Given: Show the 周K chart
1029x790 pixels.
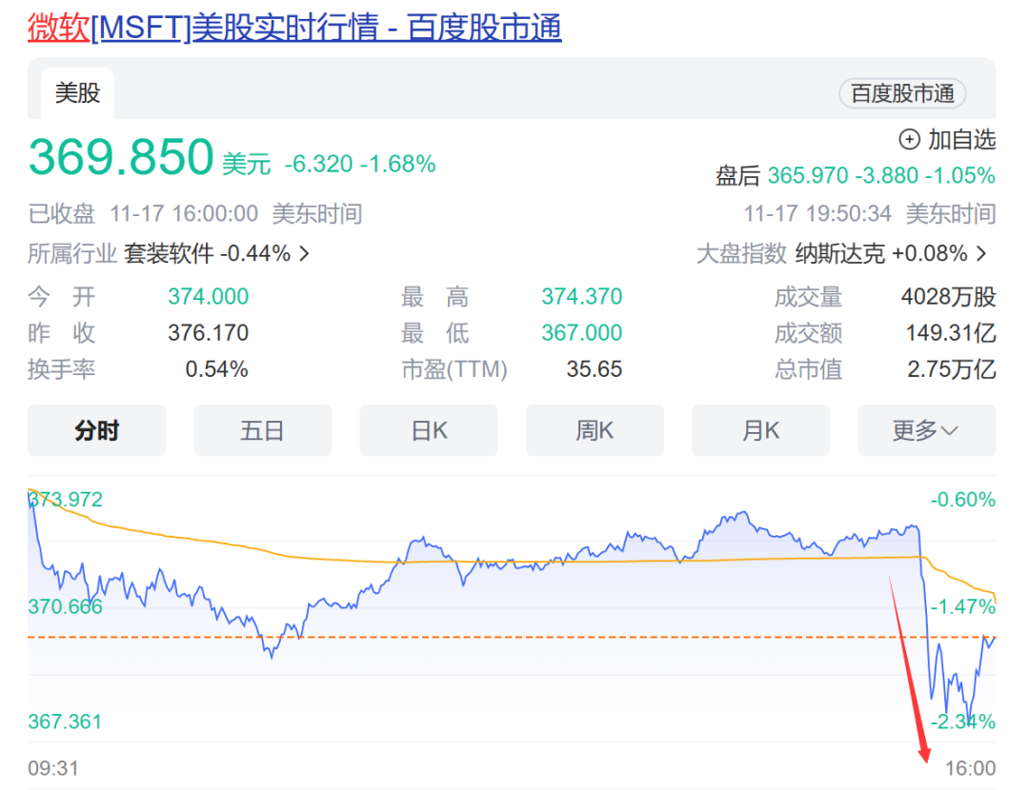Looking at the screenshot, I should pyautogui.click(x=595, y=430).
